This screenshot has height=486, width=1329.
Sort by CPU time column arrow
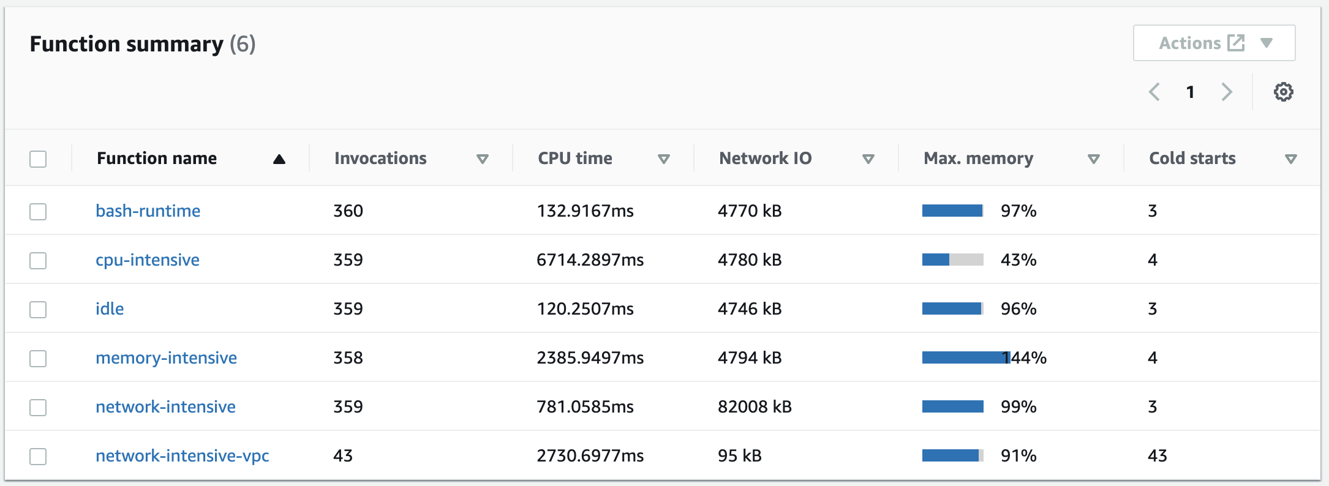663,159
